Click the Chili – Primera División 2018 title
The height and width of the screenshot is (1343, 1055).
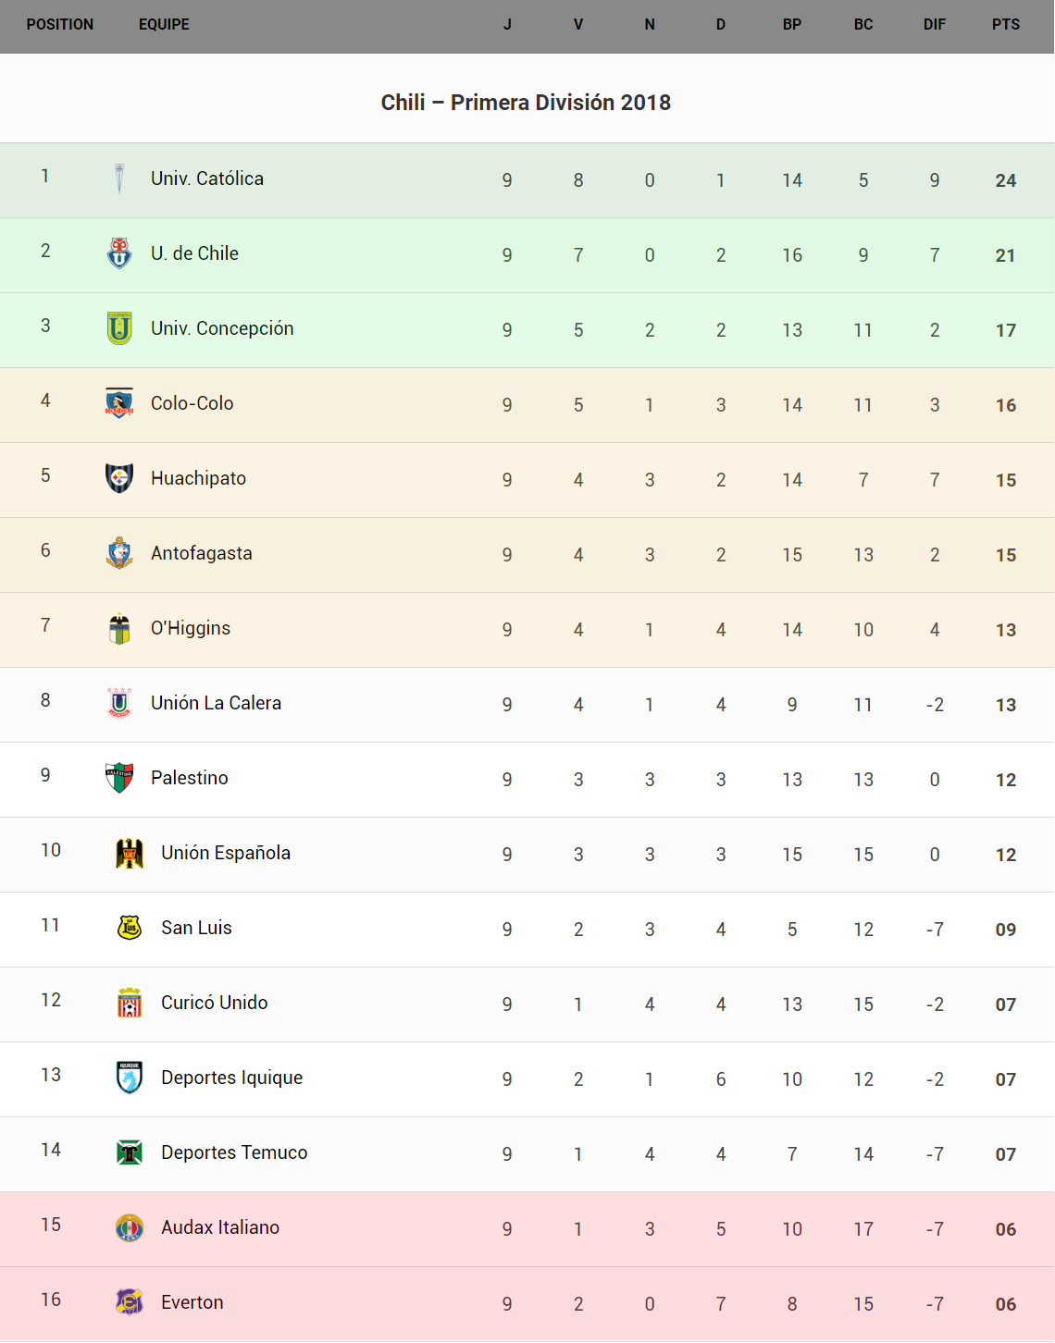pyautogui.click(x=526, y=103)
